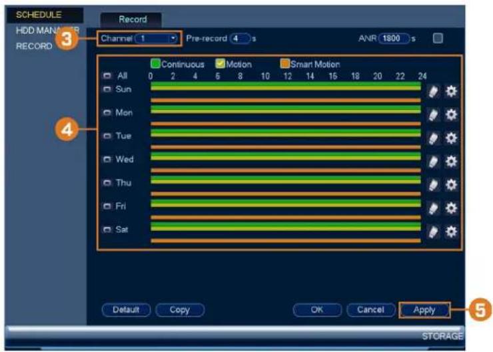The image size is (493, 352).
Task: Click the eraser icon for Mon row
Action: (433, 115)
